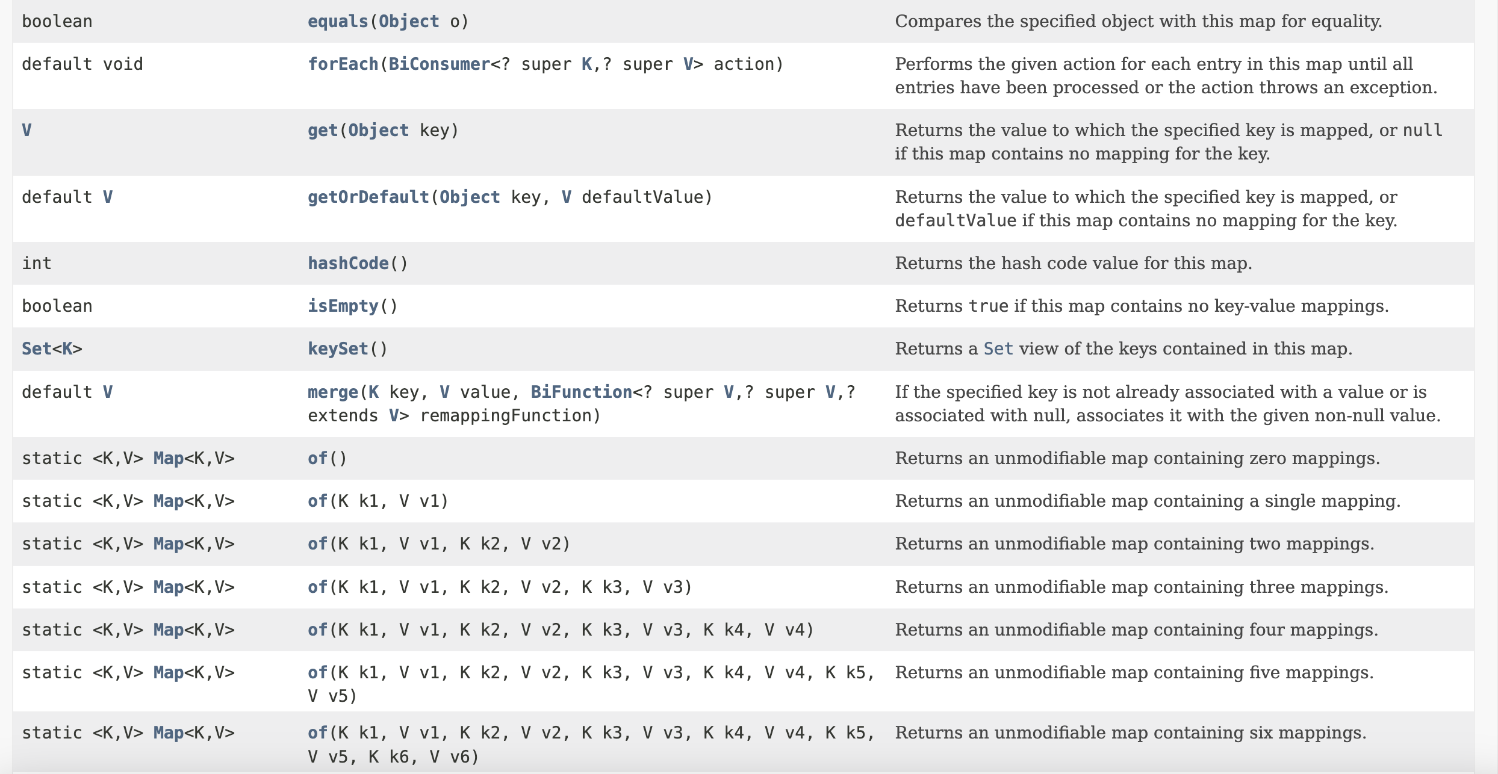Open the two-mapping of method link
1498x774 pixels.
pos(317,544)
